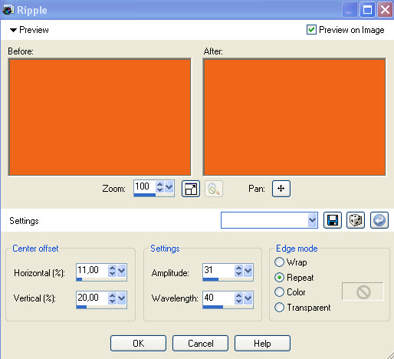The width and height of the screenshot is (394, 359).
Task: Open the Zoom value dropdown arrow
Action: click(169, 187)
